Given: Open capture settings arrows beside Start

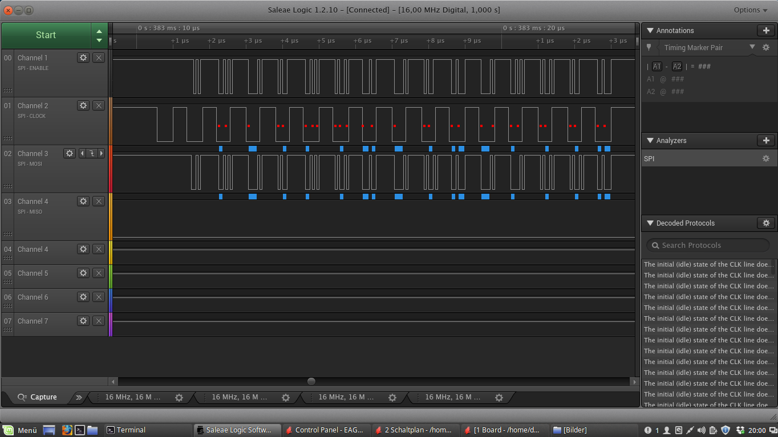Looking at the screenshot, I should [99, 35].
